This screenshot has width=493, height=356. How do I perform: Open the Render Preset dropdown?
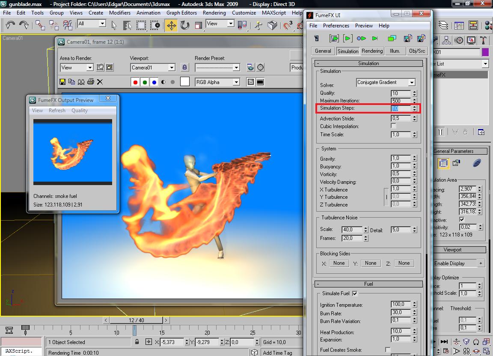pyautogui.click(x=217, y=67)
